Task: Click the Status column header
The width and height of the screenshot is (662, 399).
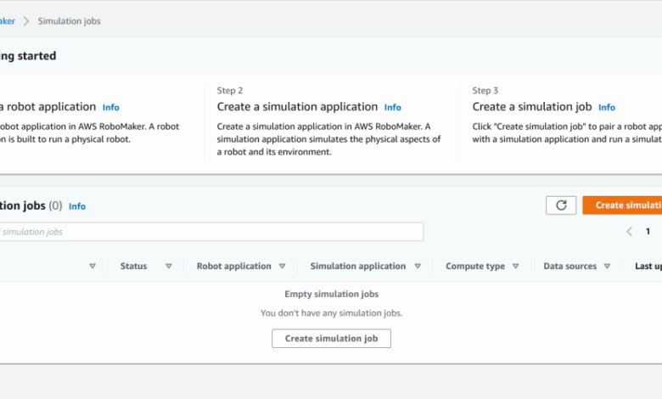Action: point(133,266)
